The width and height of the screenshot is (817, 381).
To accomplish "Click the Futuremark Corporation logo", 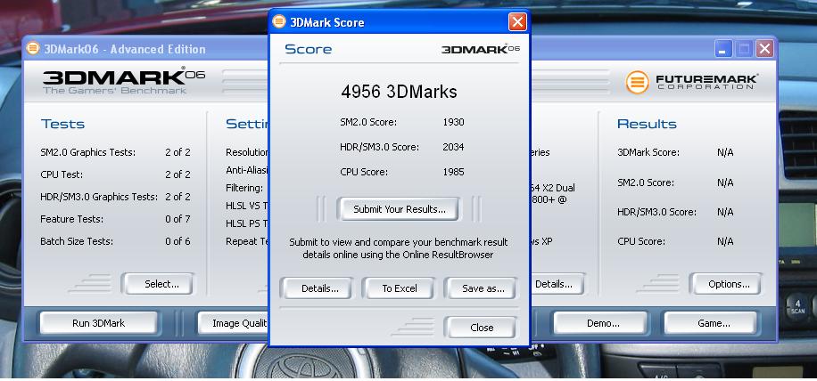I will (x=692, y=82).
